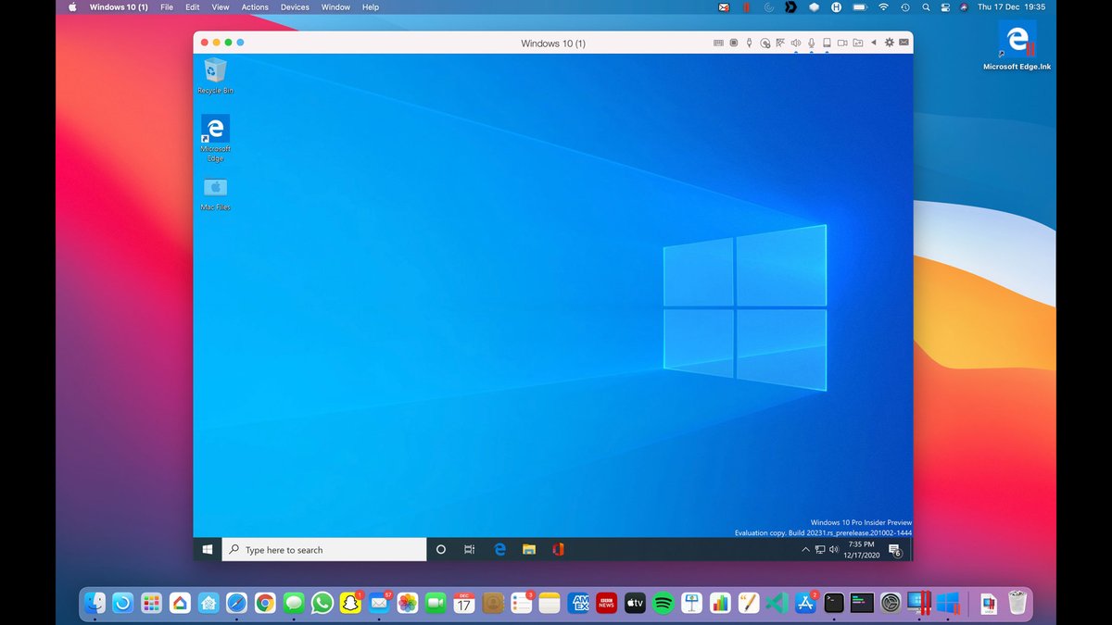Launch Office from the Windows taskbar

point(559,549)
